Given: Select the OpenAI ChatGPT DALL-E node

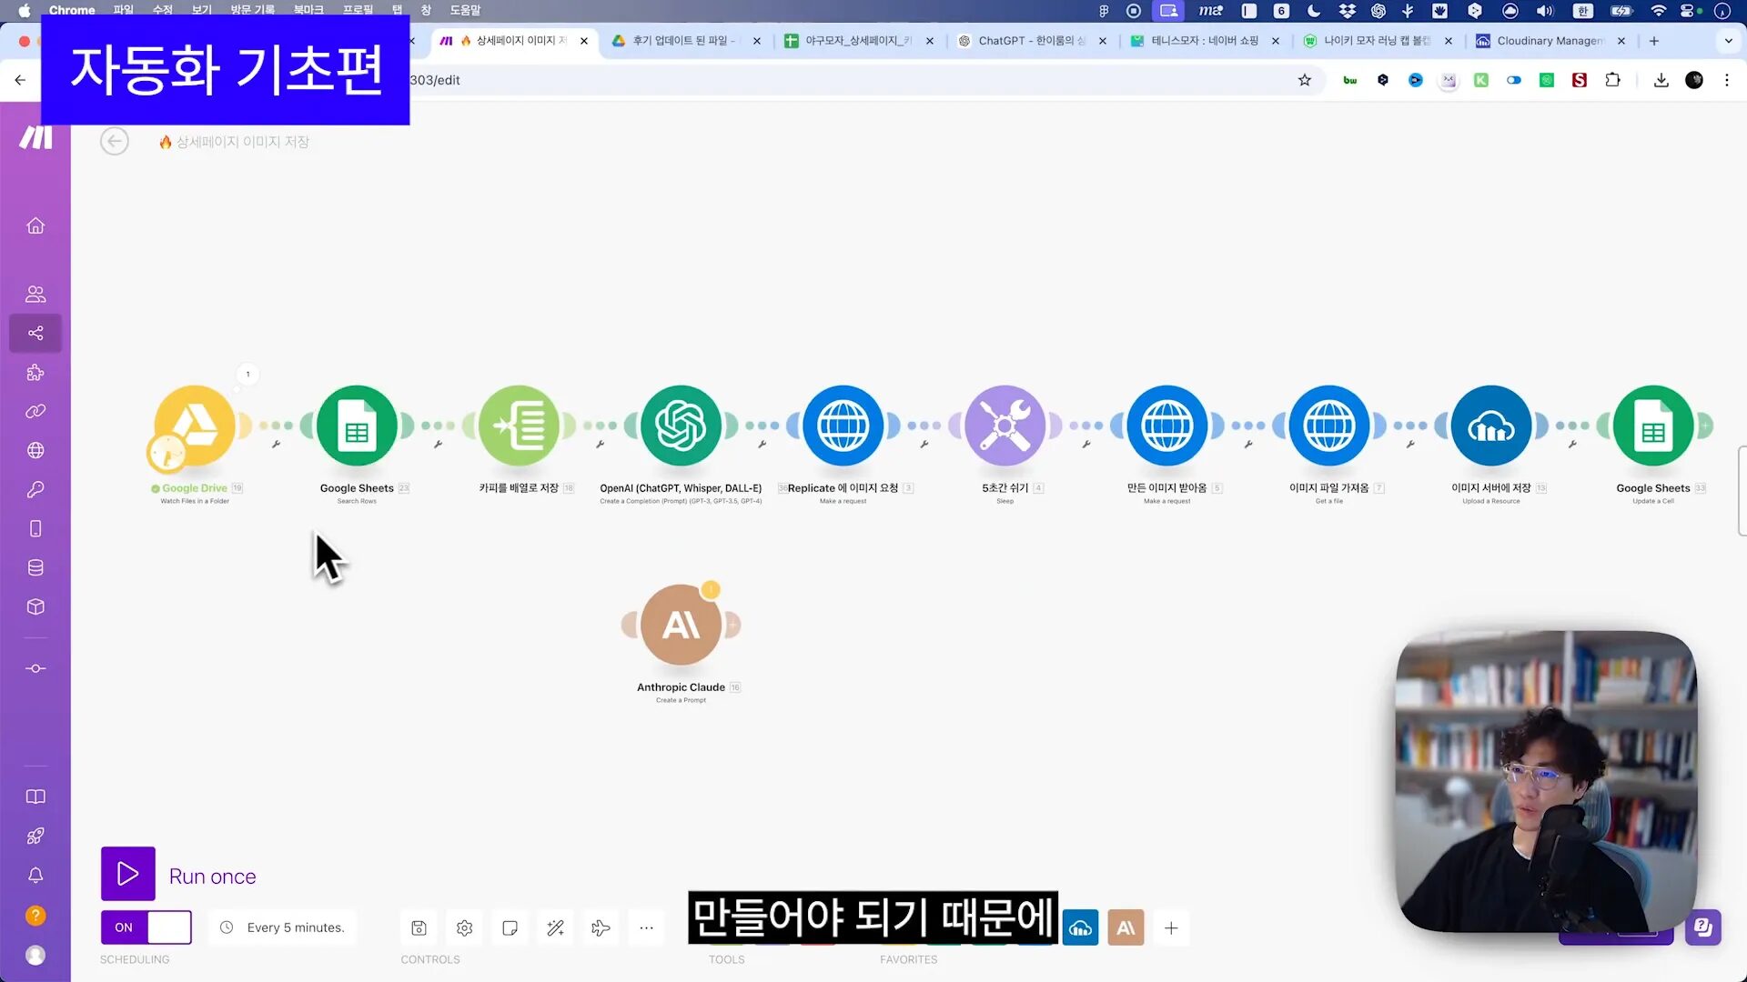Looking at the screenshot, I should pyautogui.click(x=682, y=426).
